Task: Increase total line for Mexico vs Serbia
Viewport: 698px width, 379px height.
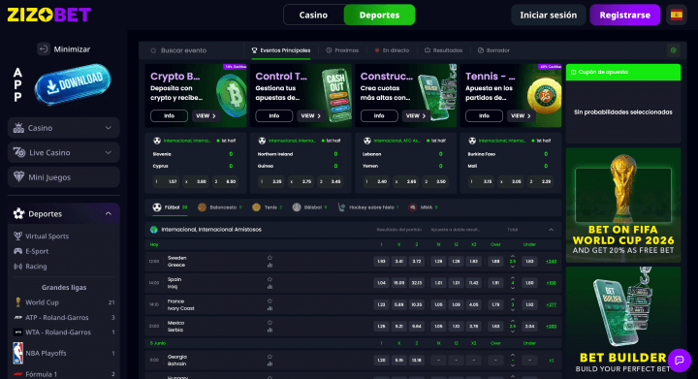Action: click(x=513, y=321)
